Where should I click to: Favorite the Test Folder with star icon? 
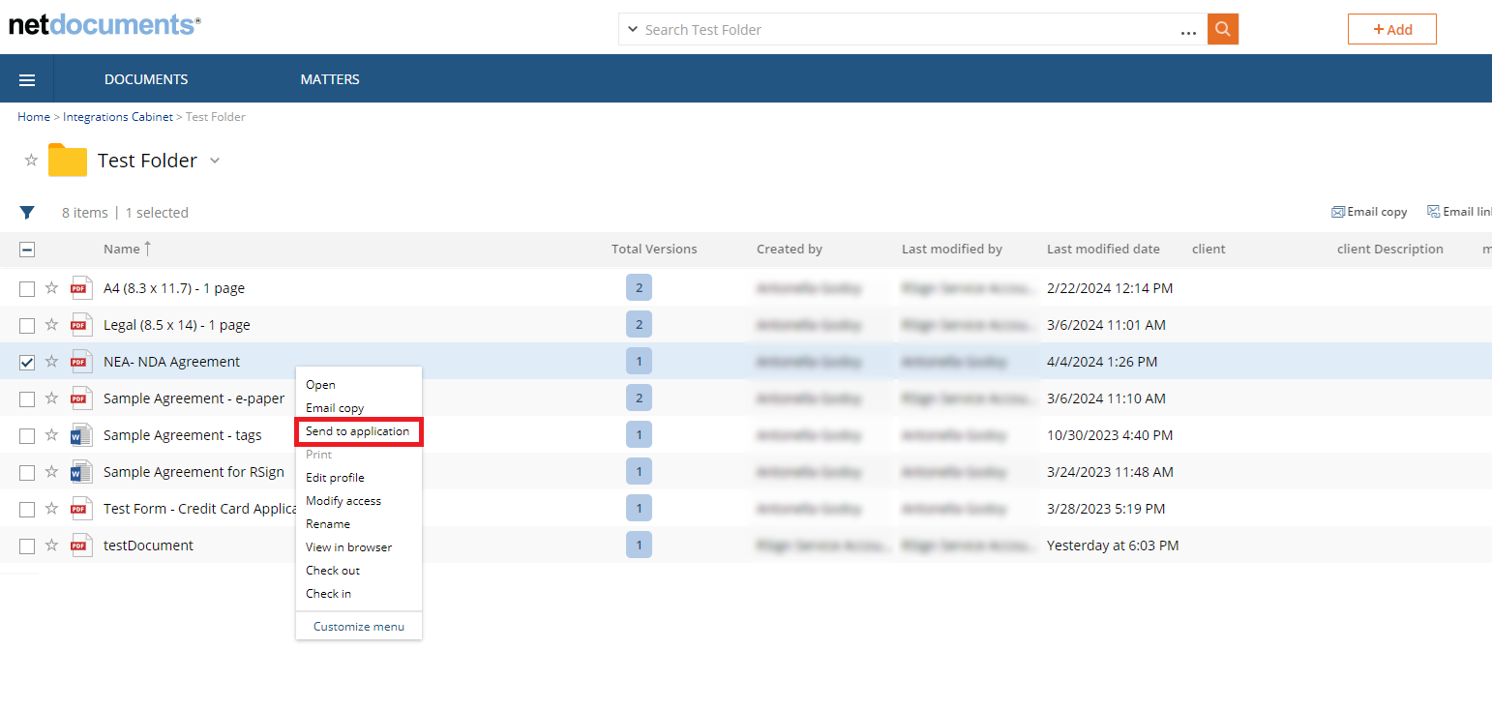pos(31,161)
